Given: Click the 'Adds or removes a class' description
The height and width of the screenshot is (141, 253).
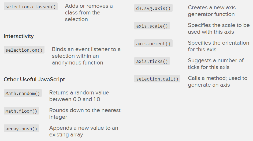Looking at the screenshot, I should coord(89,13).
